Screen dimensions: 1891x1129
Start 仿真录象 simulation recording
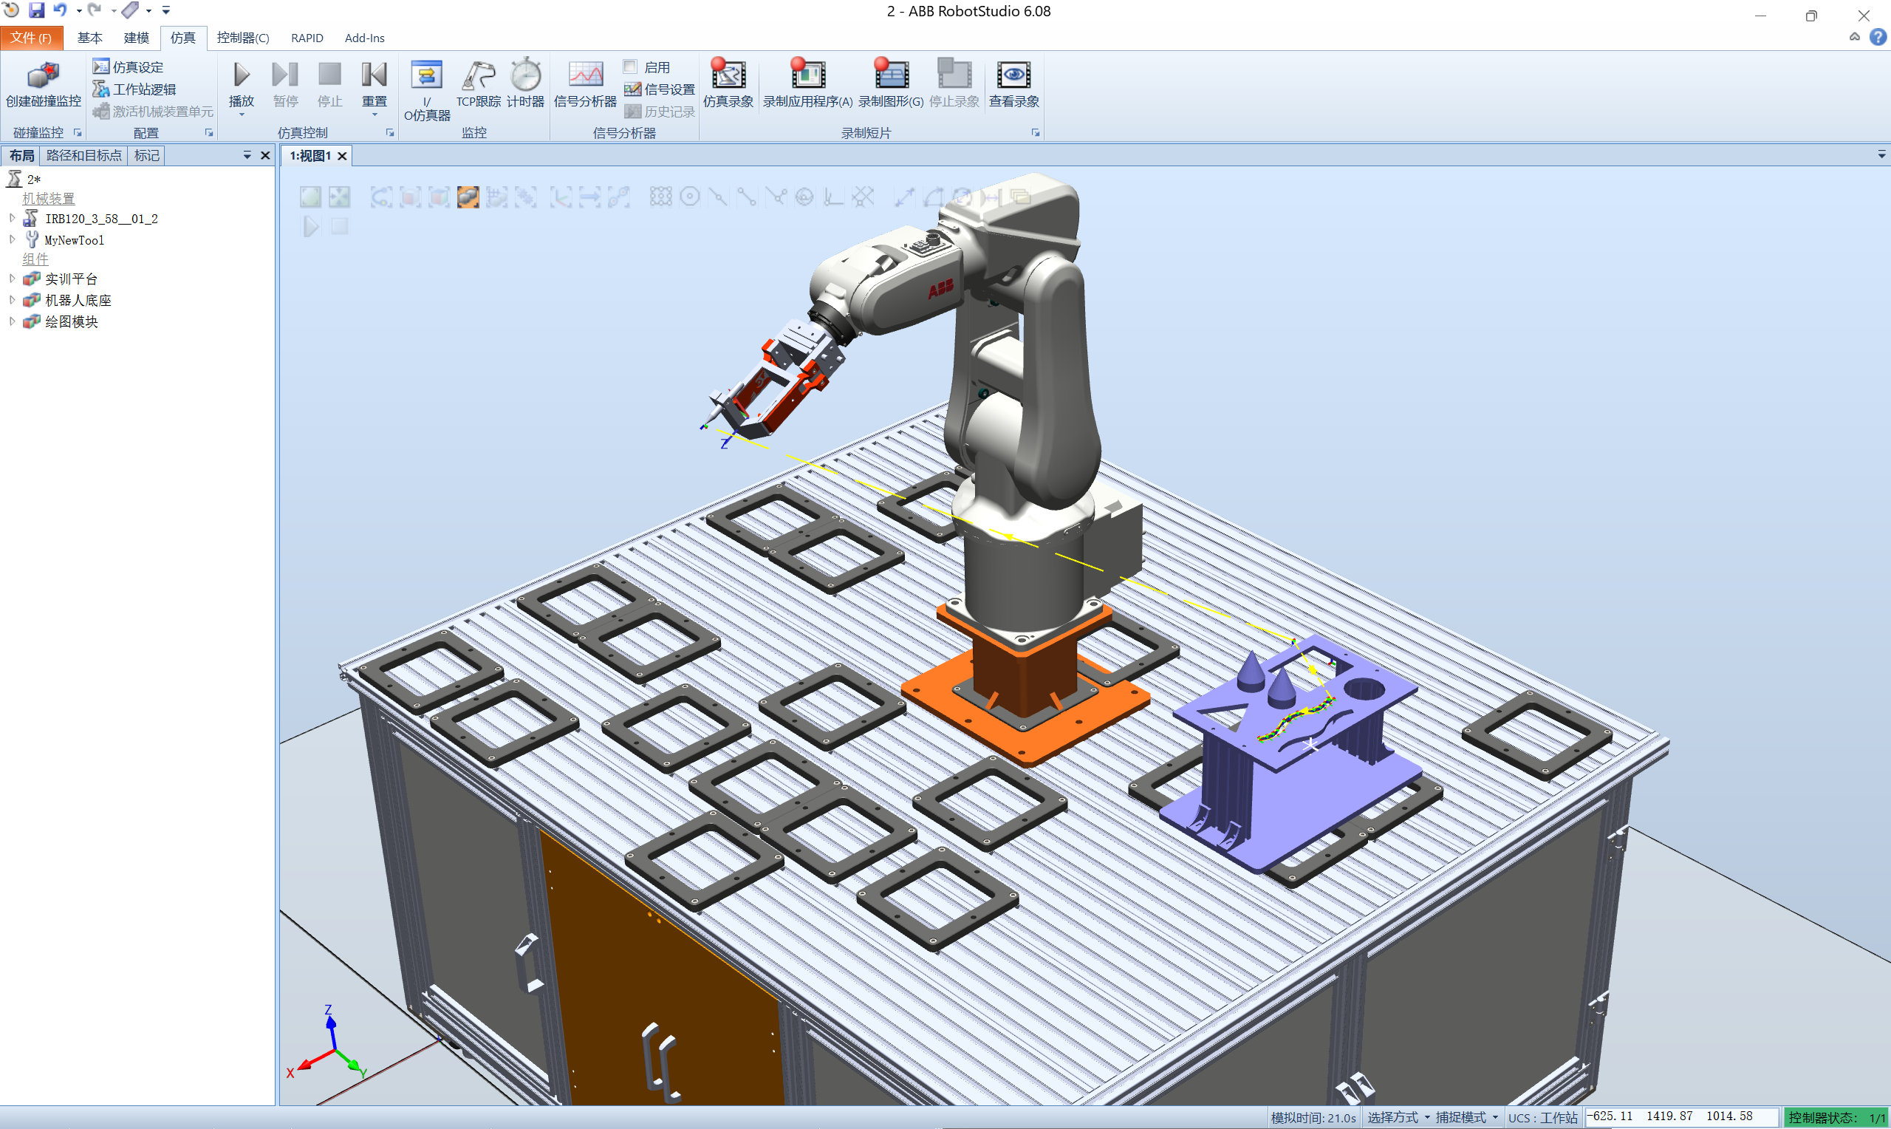pyautogui.click(x=728, y=83)
